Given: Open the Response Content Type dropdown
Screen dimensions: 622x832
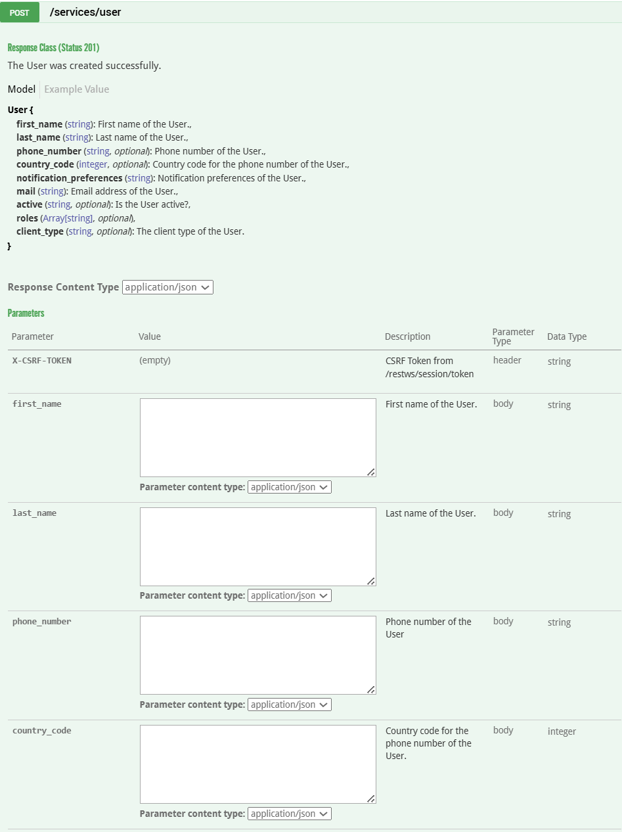Looking at the screenshot, I should [x=167, y=287].
